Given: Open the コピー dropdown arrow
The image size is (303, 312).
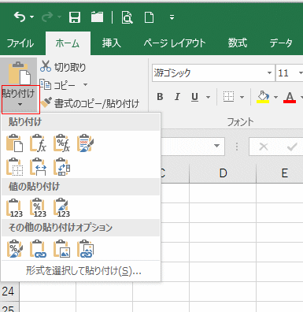Looking at the screenshot, I should (85, 84).
